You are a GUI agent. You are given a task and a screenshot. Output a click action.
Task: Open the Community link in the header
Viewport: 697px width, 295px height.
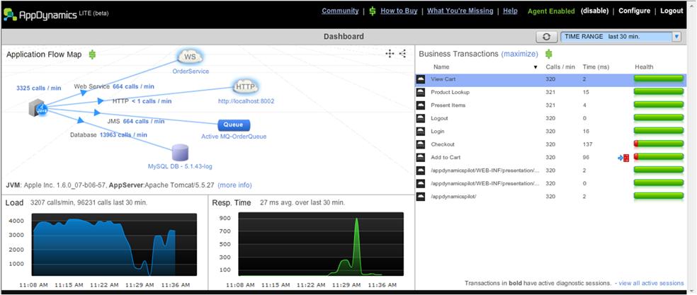340,11
